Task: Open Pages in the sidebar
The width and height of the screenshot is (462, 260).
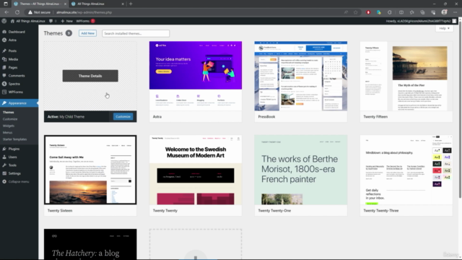Action: [x=13, y=67]
